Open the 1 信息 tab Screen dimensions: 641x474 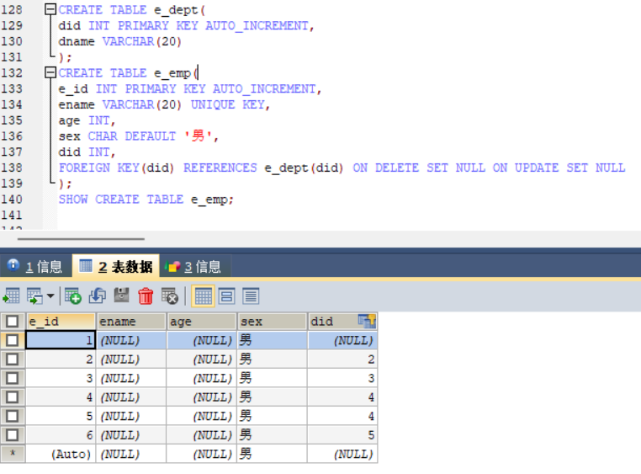(35, 267)
